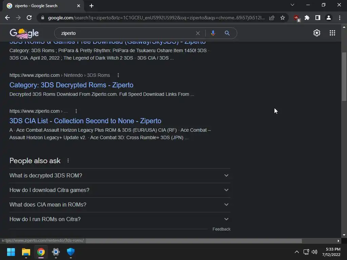
Task: Open options for the 3DS CIA List result
Action: click(76, 111)
